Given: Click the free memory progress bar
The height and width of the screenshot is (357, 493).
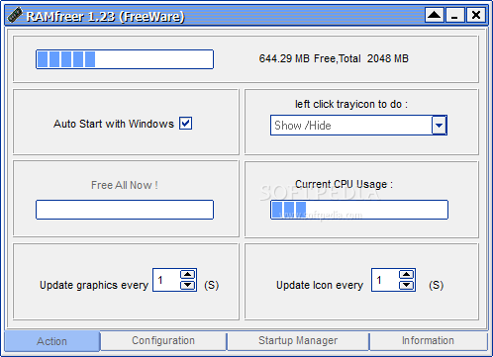Looking at the screenshot, I should (x=125, y=59).
